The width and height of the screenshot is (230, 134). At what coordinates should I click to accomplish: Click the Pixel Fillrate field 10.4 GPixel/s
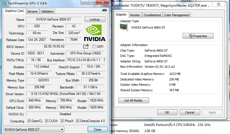[x=39, y=74]
